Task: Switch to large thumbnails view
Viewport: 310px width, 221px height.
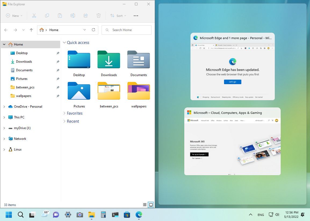Action: pyautogui.click(x=151, y=205)
